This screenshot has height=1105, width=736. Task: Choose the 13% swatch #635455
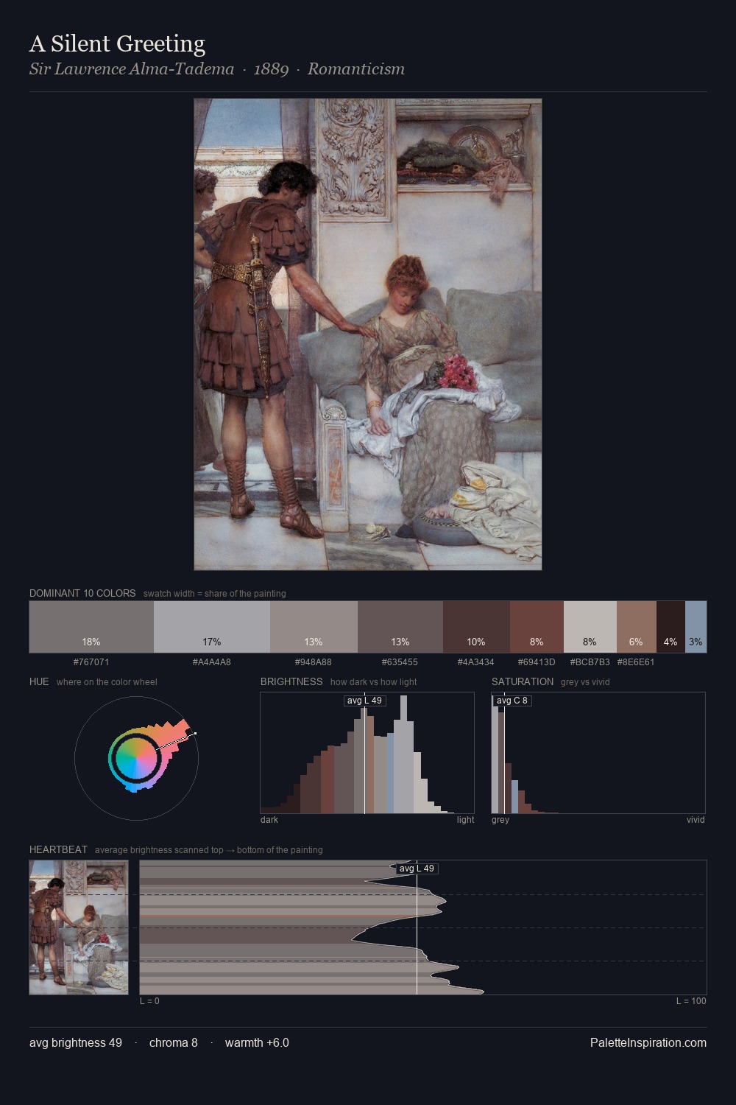click(x=400, y=627)
